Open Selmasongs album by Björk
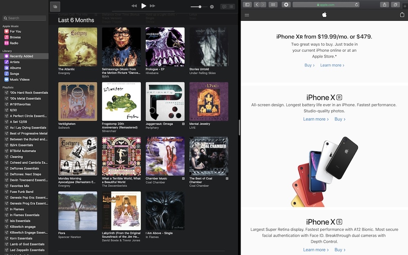The width and height of the screenshot is (408, 255). coord(121,47)
